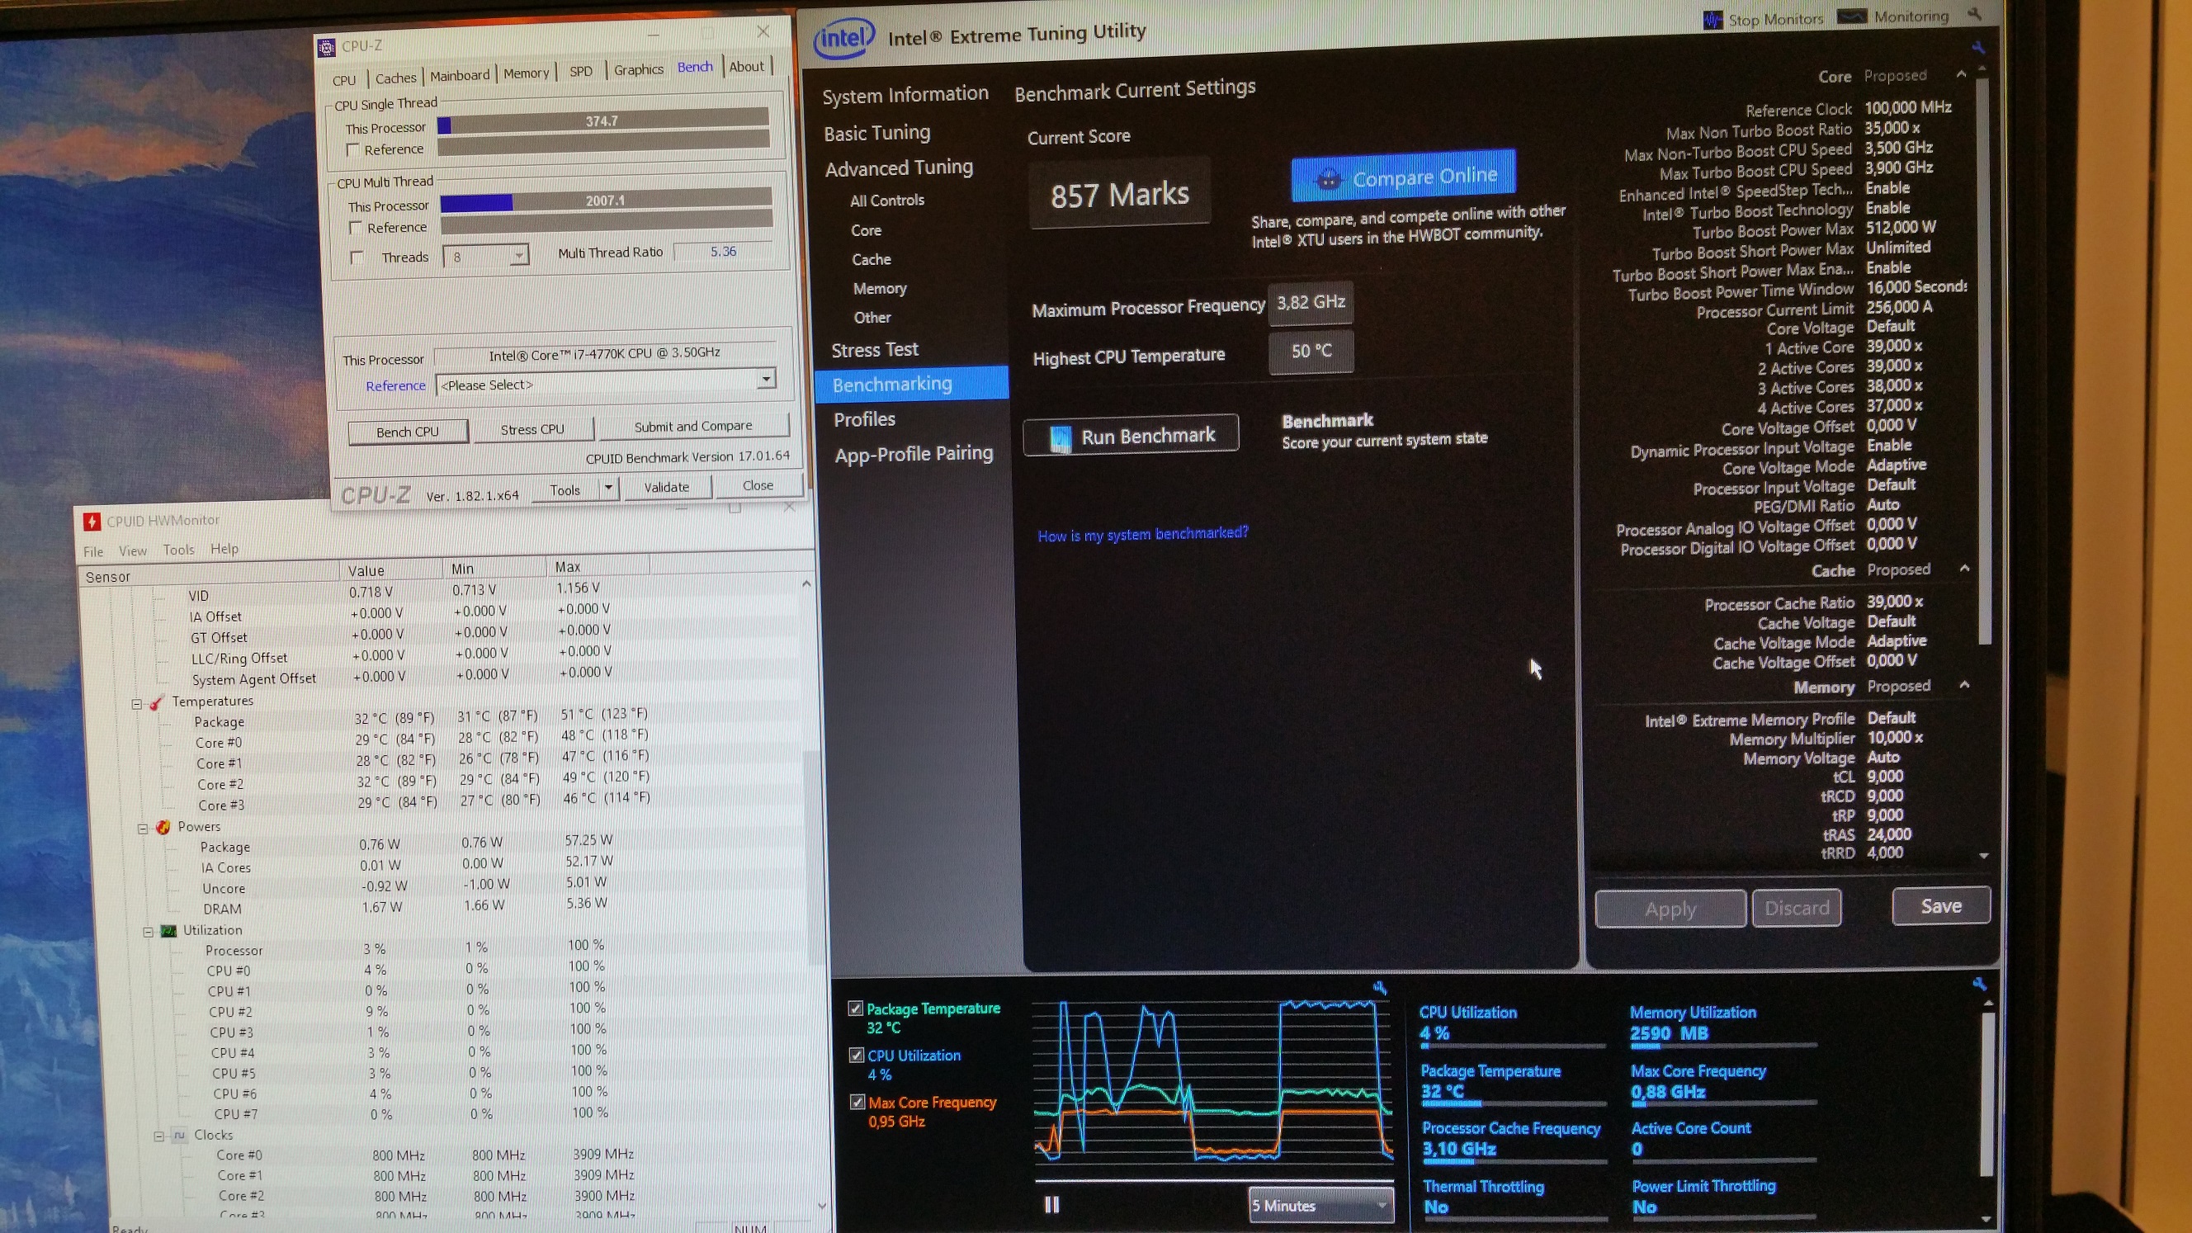Click the Bench CPU button
The width and height of the screenshot is (2192, 1233).
pyautogui.click(x=408, y=432)
